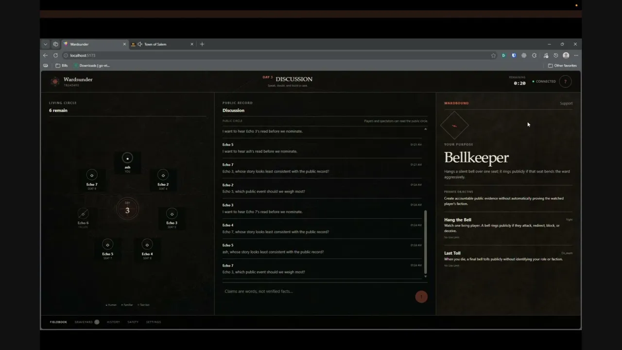Viewport: 622px width, 350px height.
Task: Open the History tab
Action: pos(113,322)
